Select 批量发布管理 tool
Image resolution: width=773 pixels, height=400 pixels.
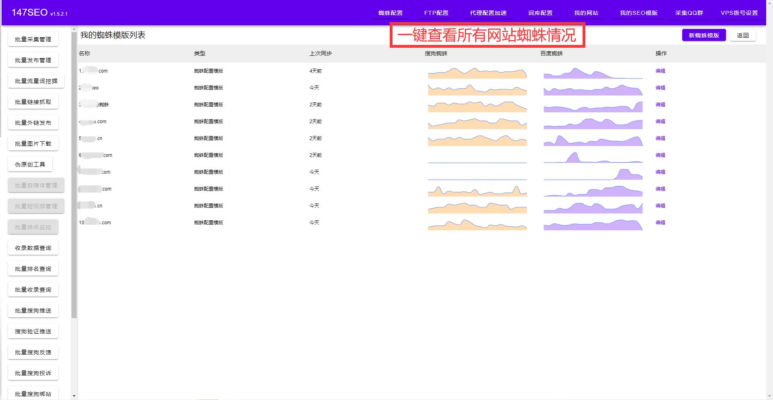click(33, 60)
